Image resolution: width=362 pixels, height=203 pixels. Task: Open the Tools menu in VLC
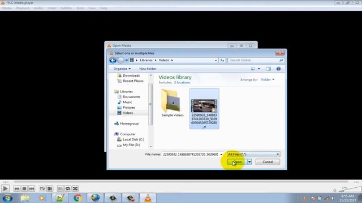point(80,8)
